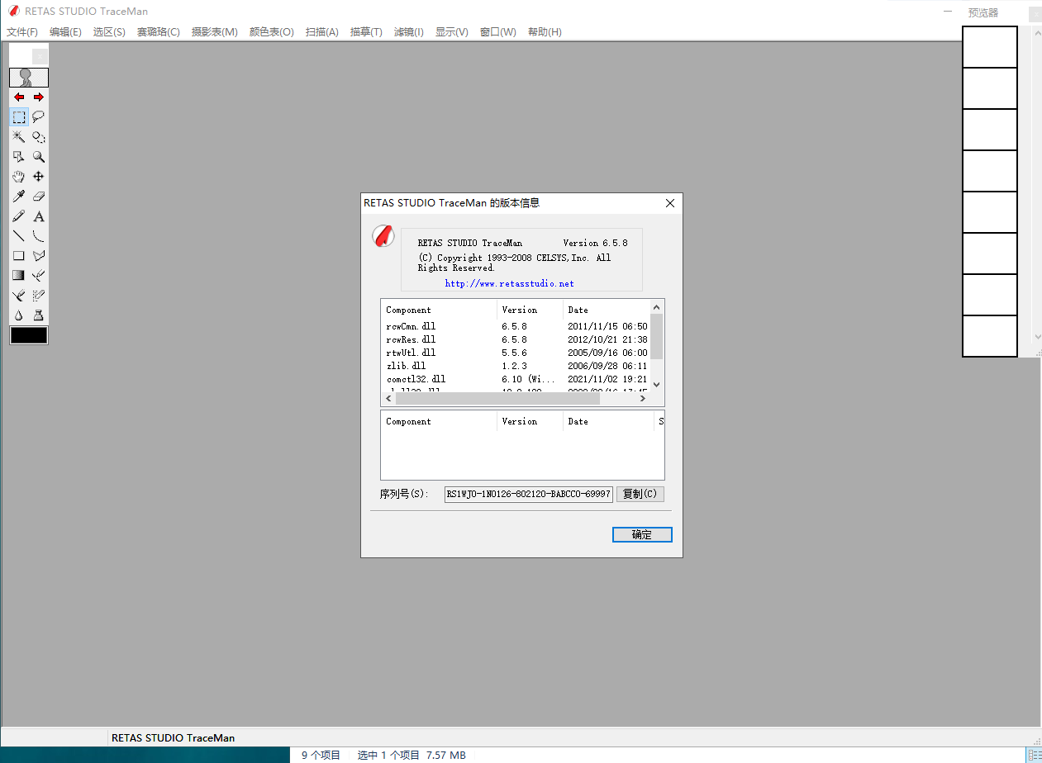Click component list's scroll up arrow
The image size is (1042, 763).
point(657,307)
